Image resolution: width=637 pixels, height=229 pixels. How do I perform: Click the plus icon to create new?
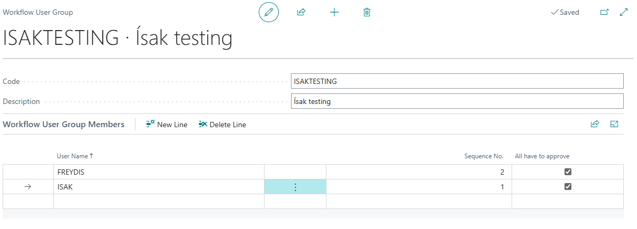334,12
